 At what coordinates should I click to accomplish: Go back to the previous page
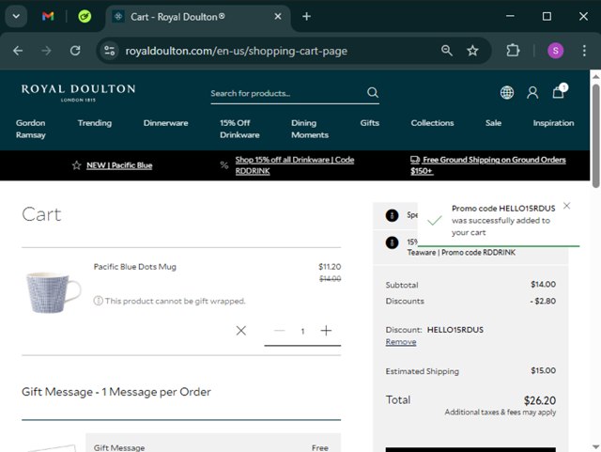[18, 51]
